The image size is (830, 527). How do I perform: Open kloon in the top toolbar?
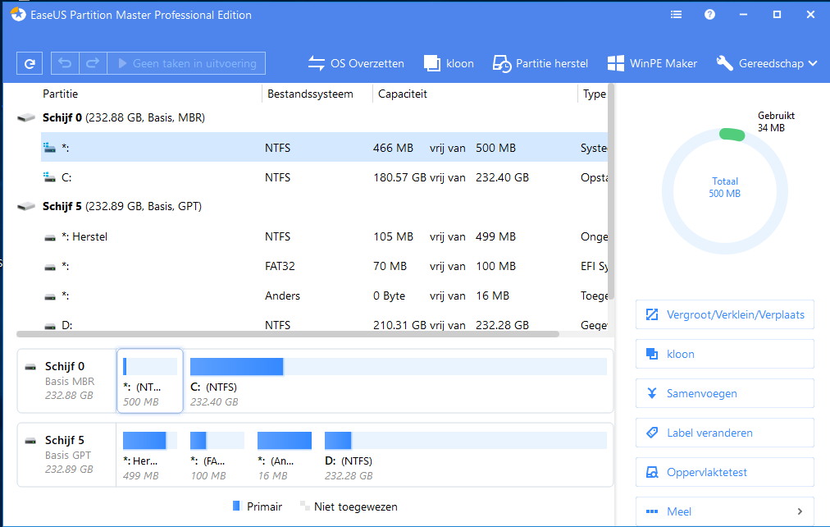click(x=449, y=63)
